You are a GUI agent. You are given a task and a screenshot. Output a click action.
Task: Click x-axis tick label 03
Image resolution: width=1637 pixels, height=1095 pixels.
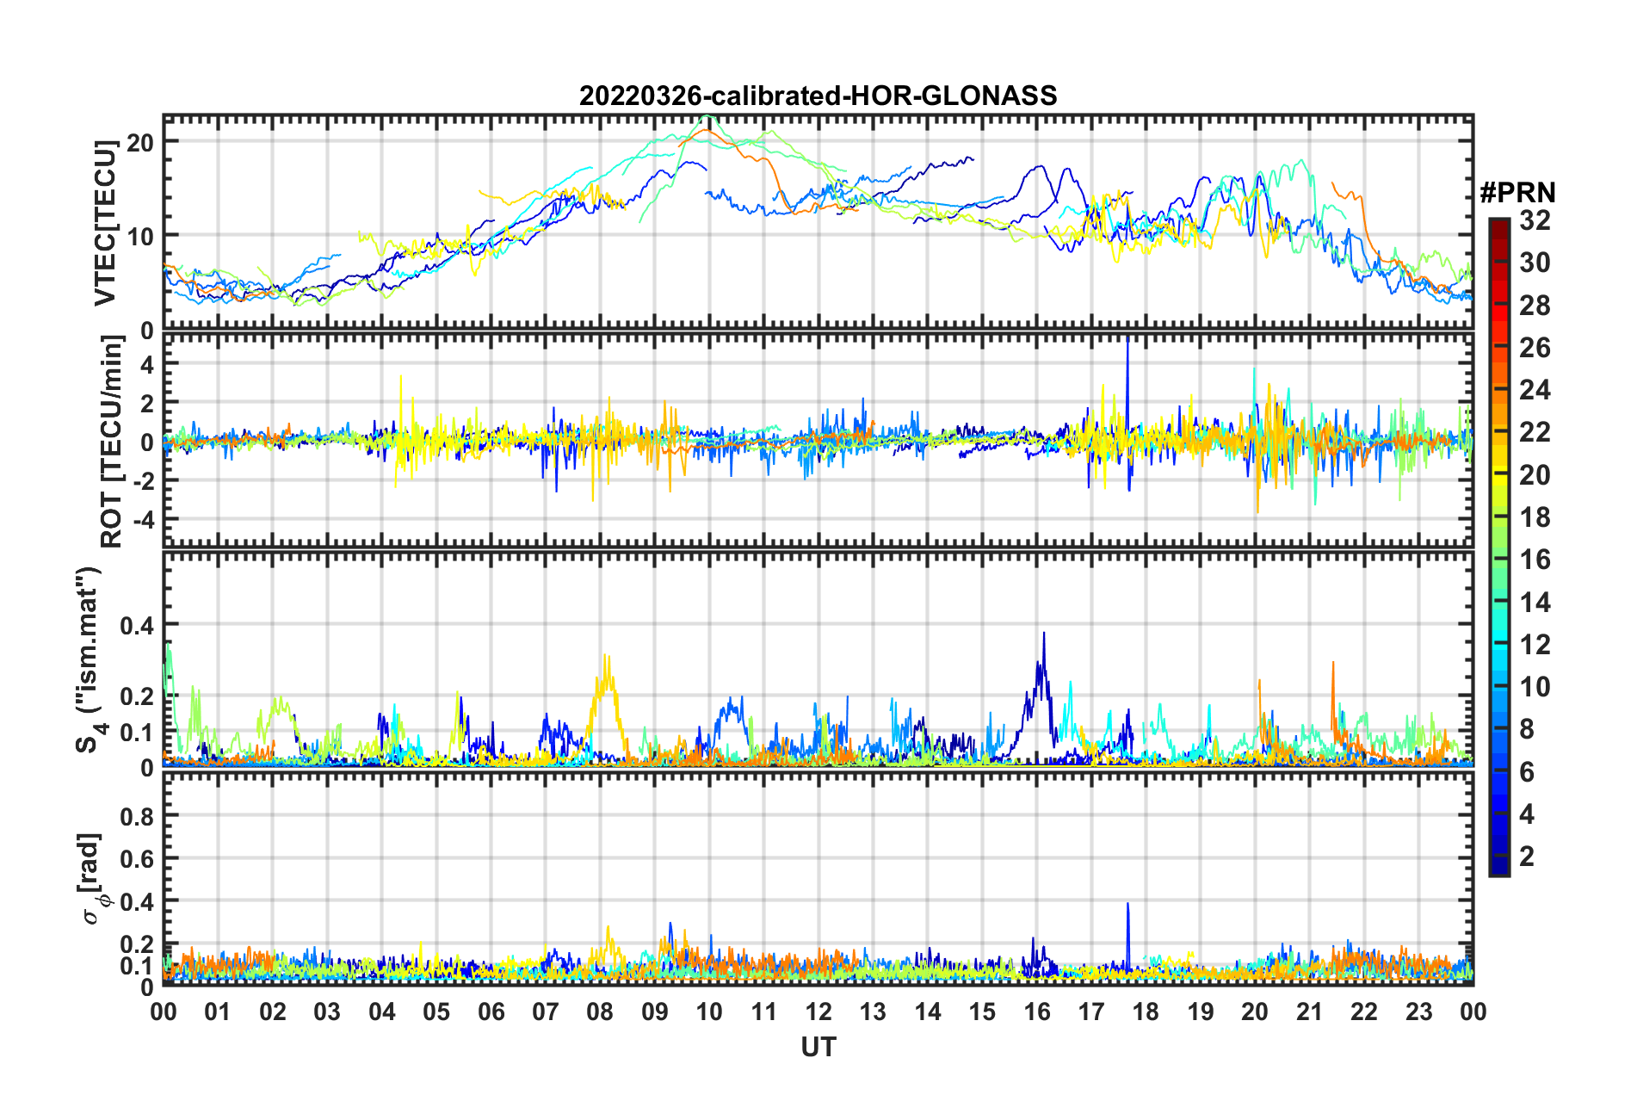point(327,1011)
